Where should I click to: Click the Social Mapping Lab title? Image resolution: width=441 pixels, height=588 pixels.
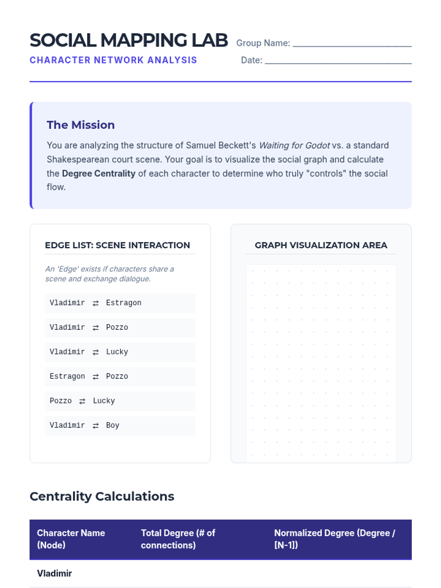[129, 40]
